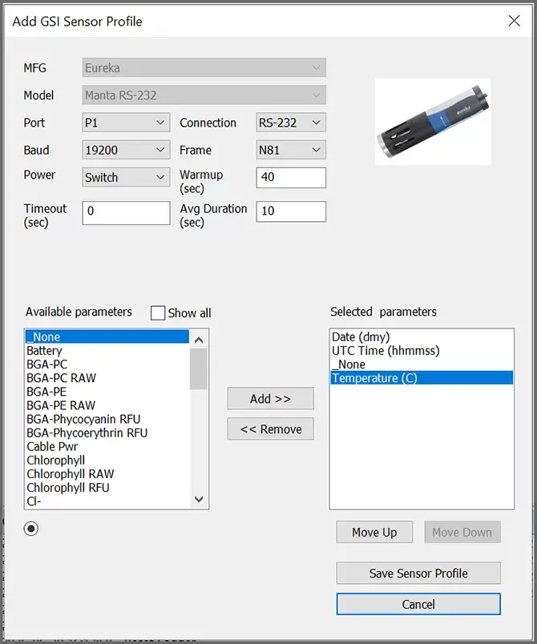Click the Warmup (sec) input field
The image size is (537, 644).
coord(291,178)
